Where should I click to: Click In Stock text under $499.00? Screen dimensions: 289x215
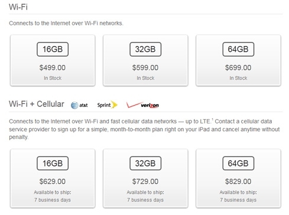(53, 78)
